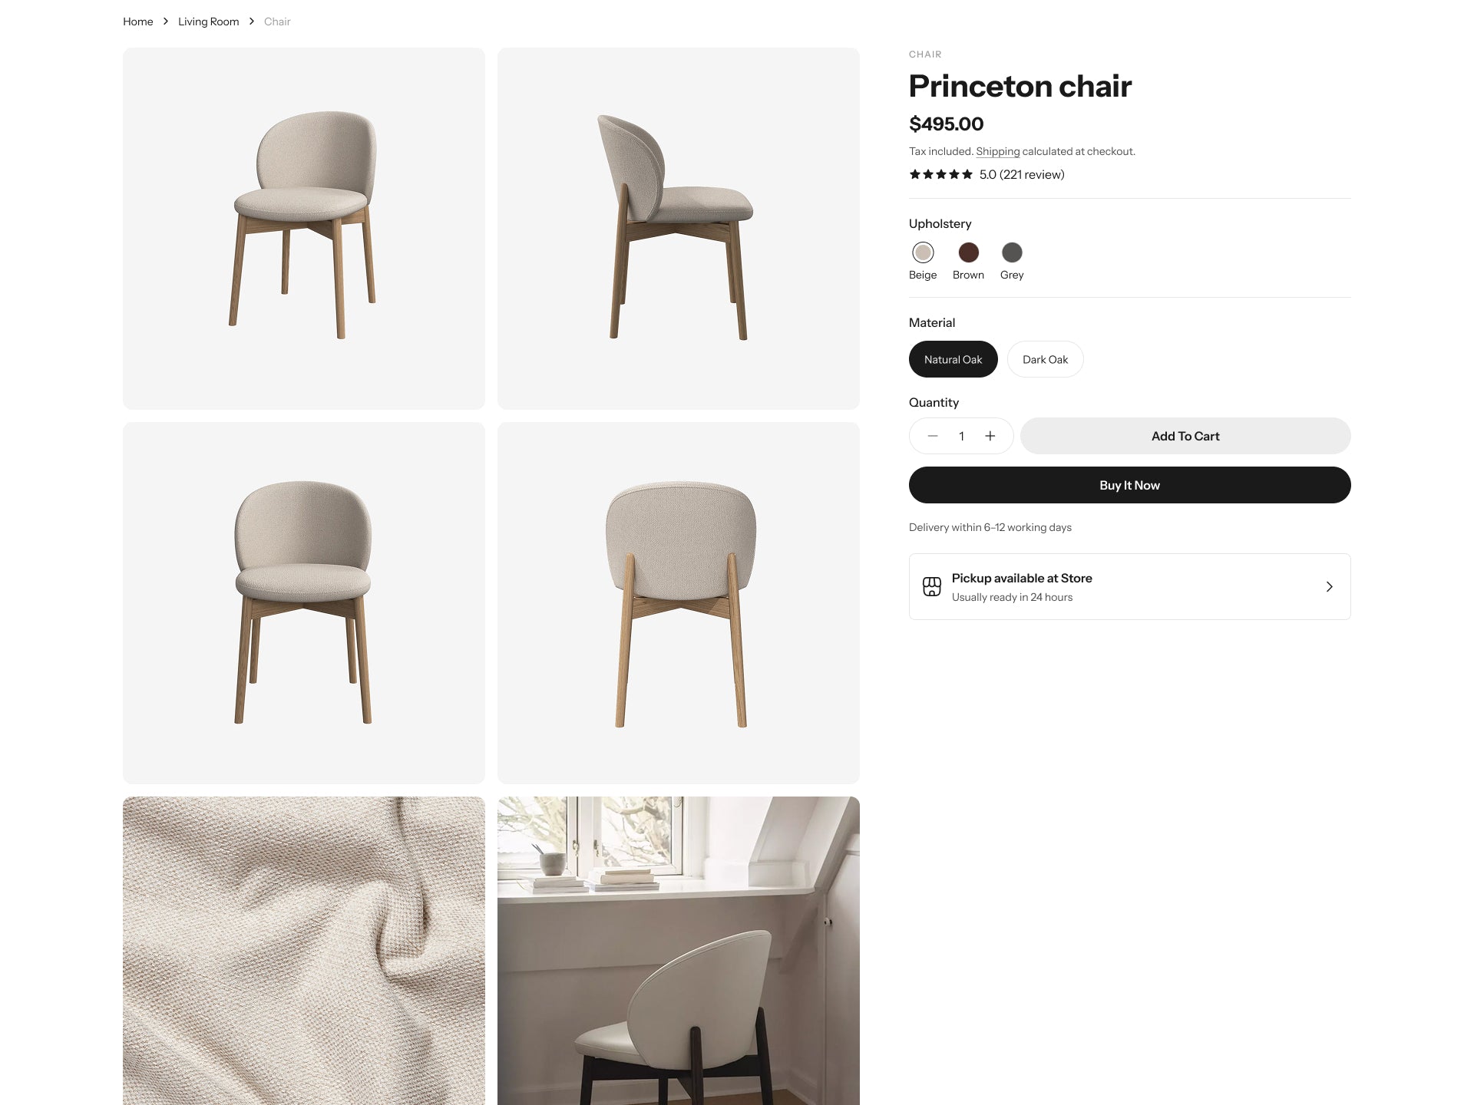
Task: Expand pickup details using the right chevron
Action: click(x=1329, y=586)
